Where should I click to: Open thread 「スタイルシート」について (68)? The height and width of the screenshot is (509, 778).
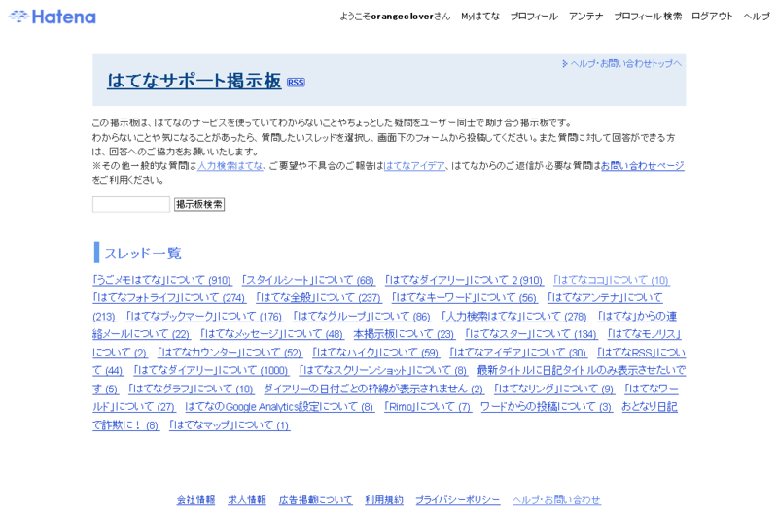pos(308,280)
